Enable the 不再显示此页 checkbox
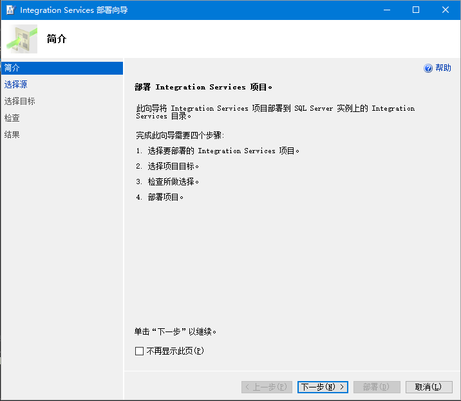The height and width of the screenshot is (401, 461). [139, 351]
